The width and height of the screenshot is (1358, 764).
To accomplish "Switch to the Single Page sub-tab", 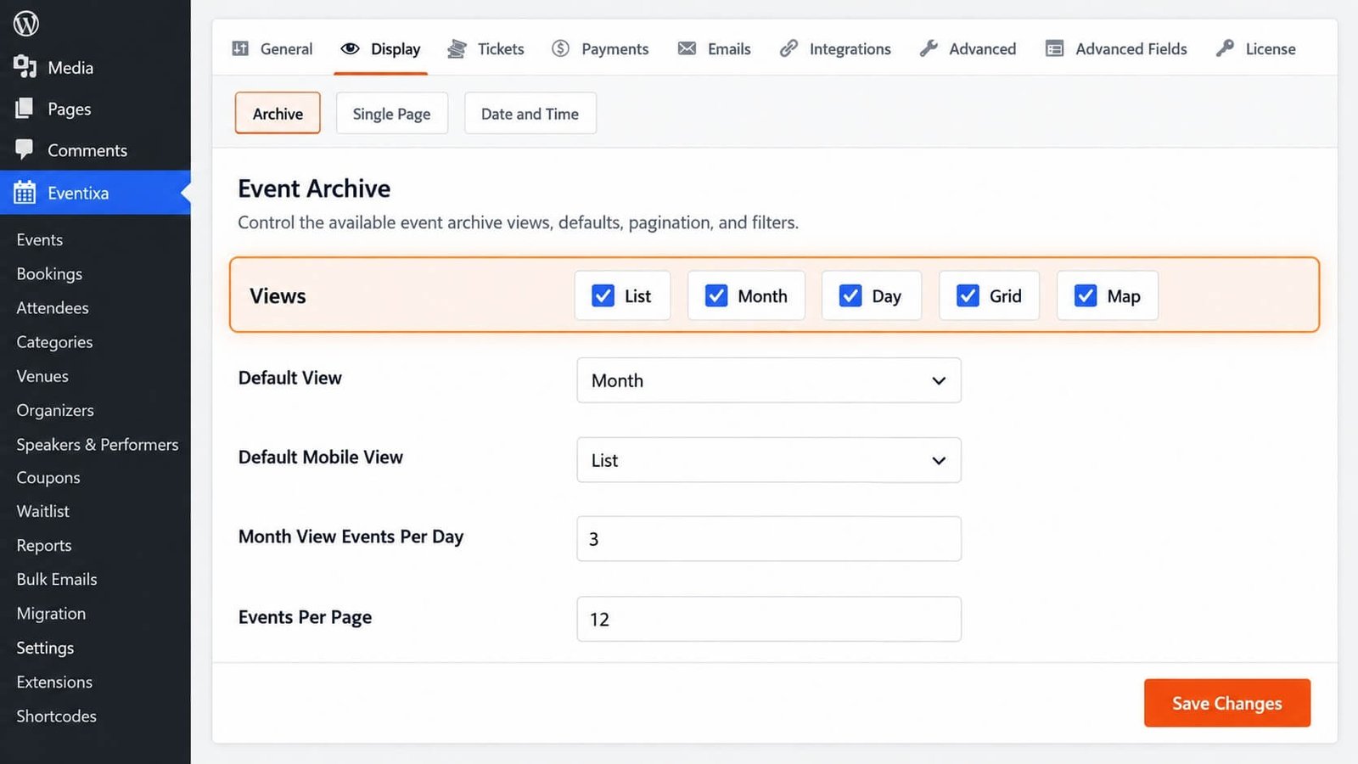I will pos(391,114).
